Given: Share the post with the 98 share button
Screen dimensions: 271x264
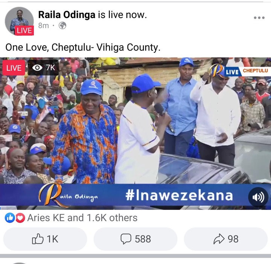Looking at the screenshot, I should 226,239.
